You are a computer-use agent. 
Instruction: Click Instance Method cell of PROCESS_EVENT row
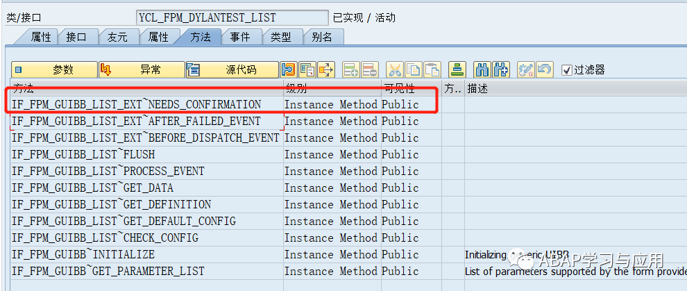tap(331, 172)
